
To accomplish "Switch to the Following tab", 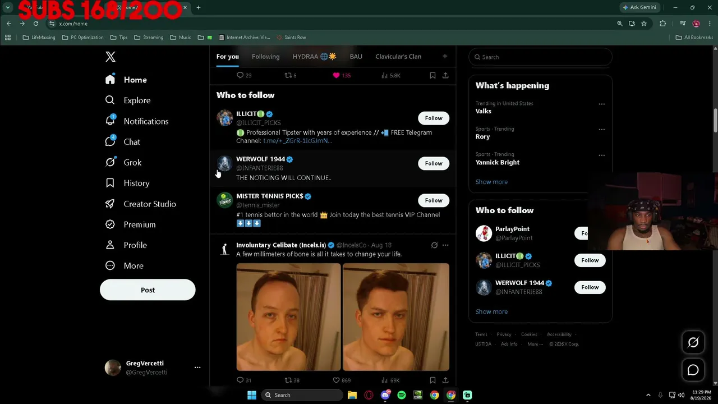I will (266, 56).
